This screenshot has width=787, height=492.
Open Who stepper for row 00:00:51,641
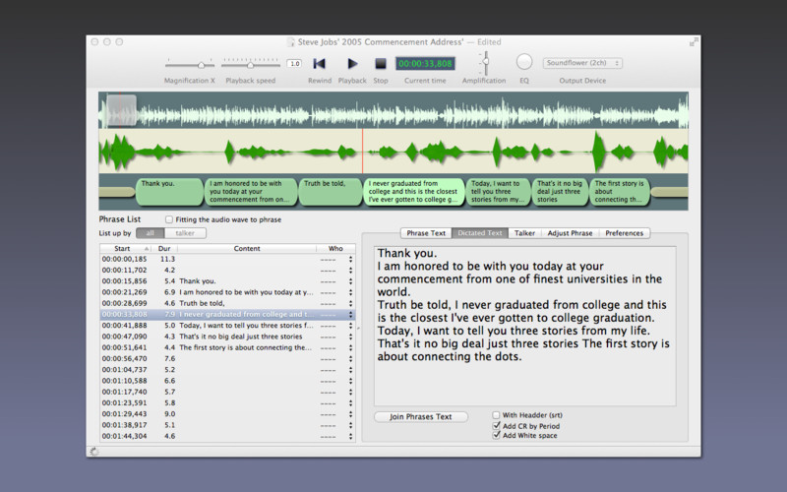point(350,347)
